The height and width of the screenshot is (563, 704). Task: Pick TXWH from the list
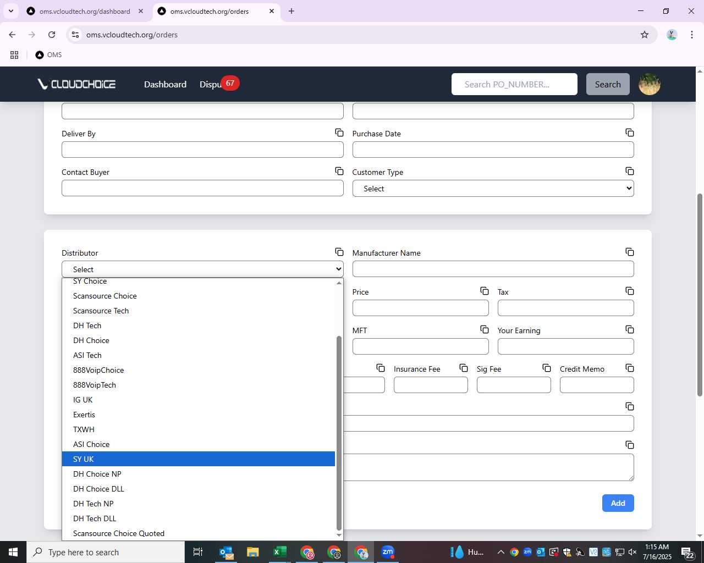click(199, 429)
